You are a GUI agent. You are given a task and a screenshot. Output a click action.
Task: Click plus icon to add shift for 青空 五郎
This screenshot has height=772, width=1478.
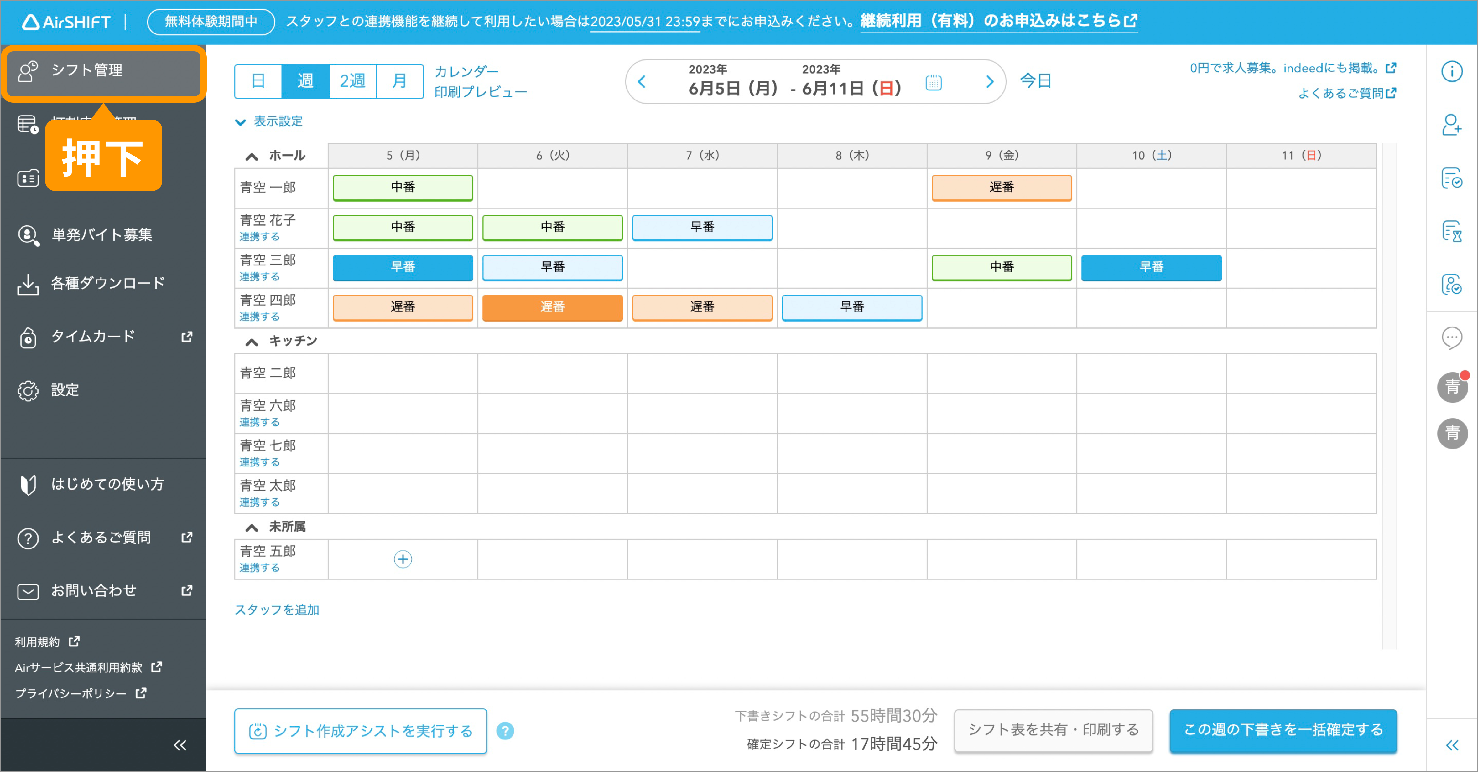click(403, 559)
